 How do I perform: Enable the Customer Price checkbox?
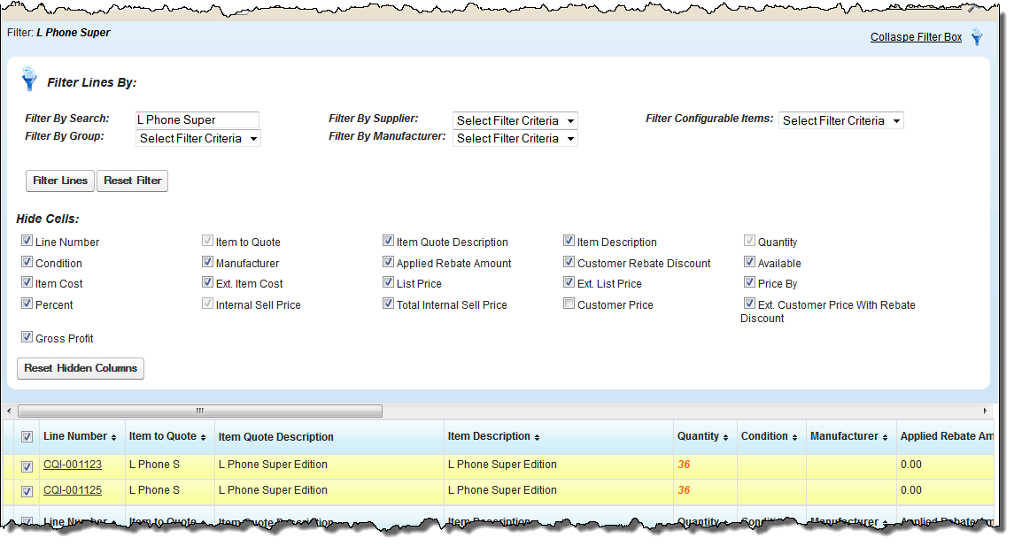point(569,304)
